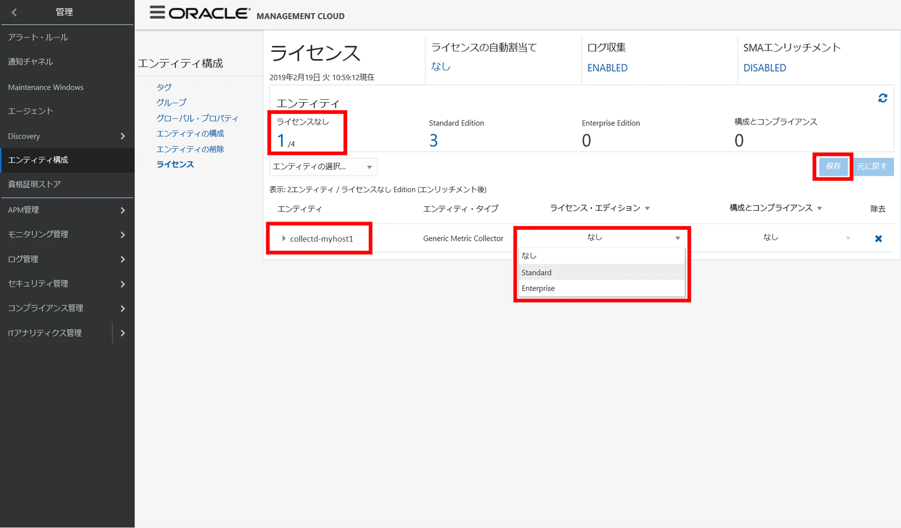
Task: Expand the セキュリティ管理 sidebar section
Action: (x=123, y=284)
